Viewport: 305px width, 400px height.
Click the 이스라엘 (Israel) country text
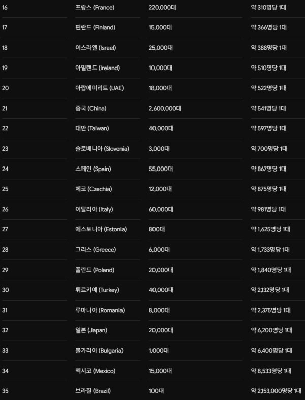pyautogui.click(x=96, y=48)
